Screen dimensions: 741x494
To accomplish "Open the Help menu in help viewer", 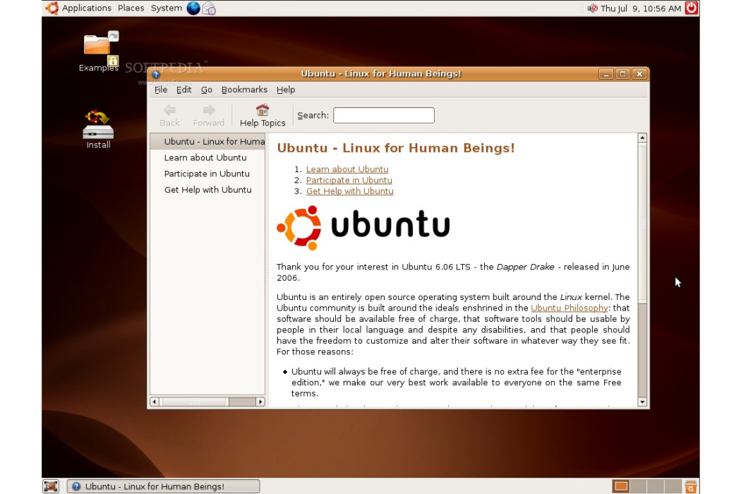I will [x=285, y=90].
